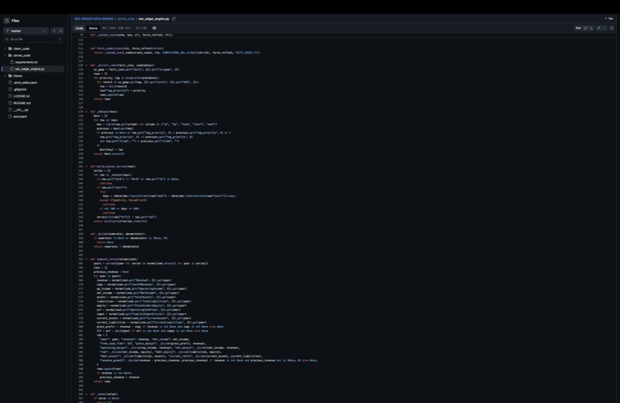Screen dimensions: 620x403
Task: Jump to Top of the file
Action: [x=608, y=18]
